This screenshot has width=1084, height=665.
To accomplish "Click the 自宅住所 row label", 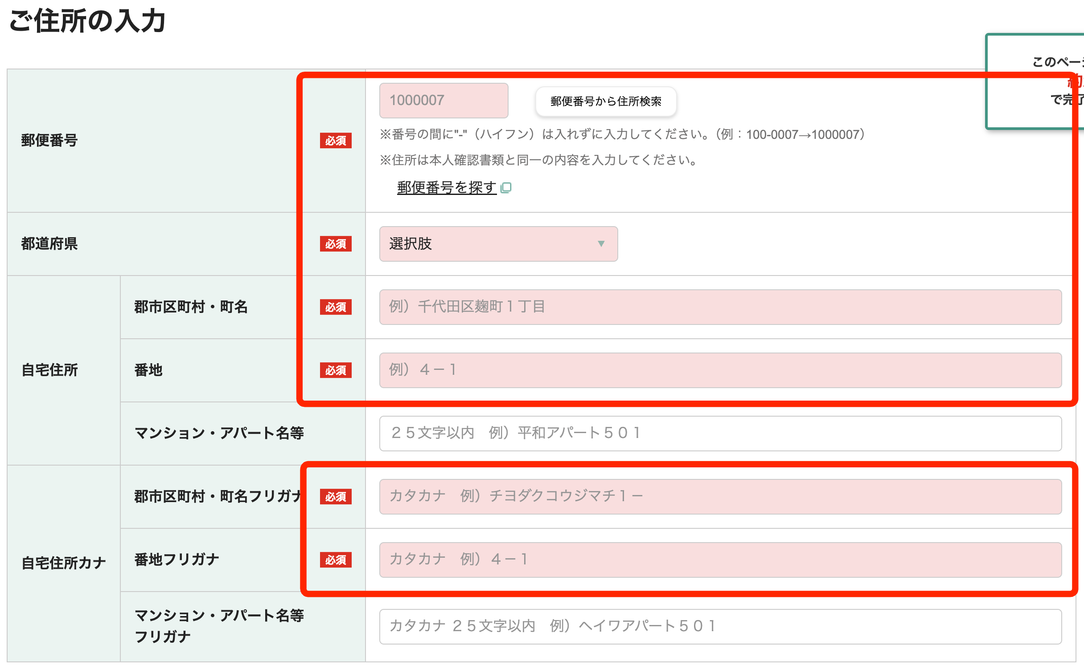I will click(50, 370).
